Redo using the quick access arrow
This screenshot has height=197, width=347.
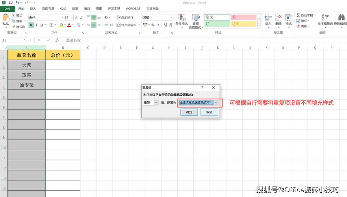tap(26, 3)
